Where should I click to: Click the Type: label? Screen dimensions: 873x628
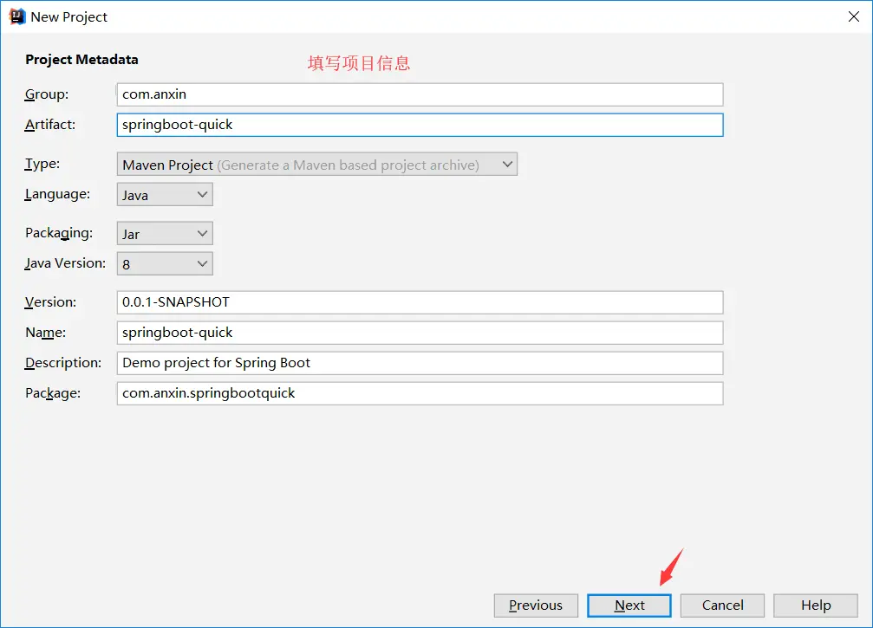[x=42, y=164]
